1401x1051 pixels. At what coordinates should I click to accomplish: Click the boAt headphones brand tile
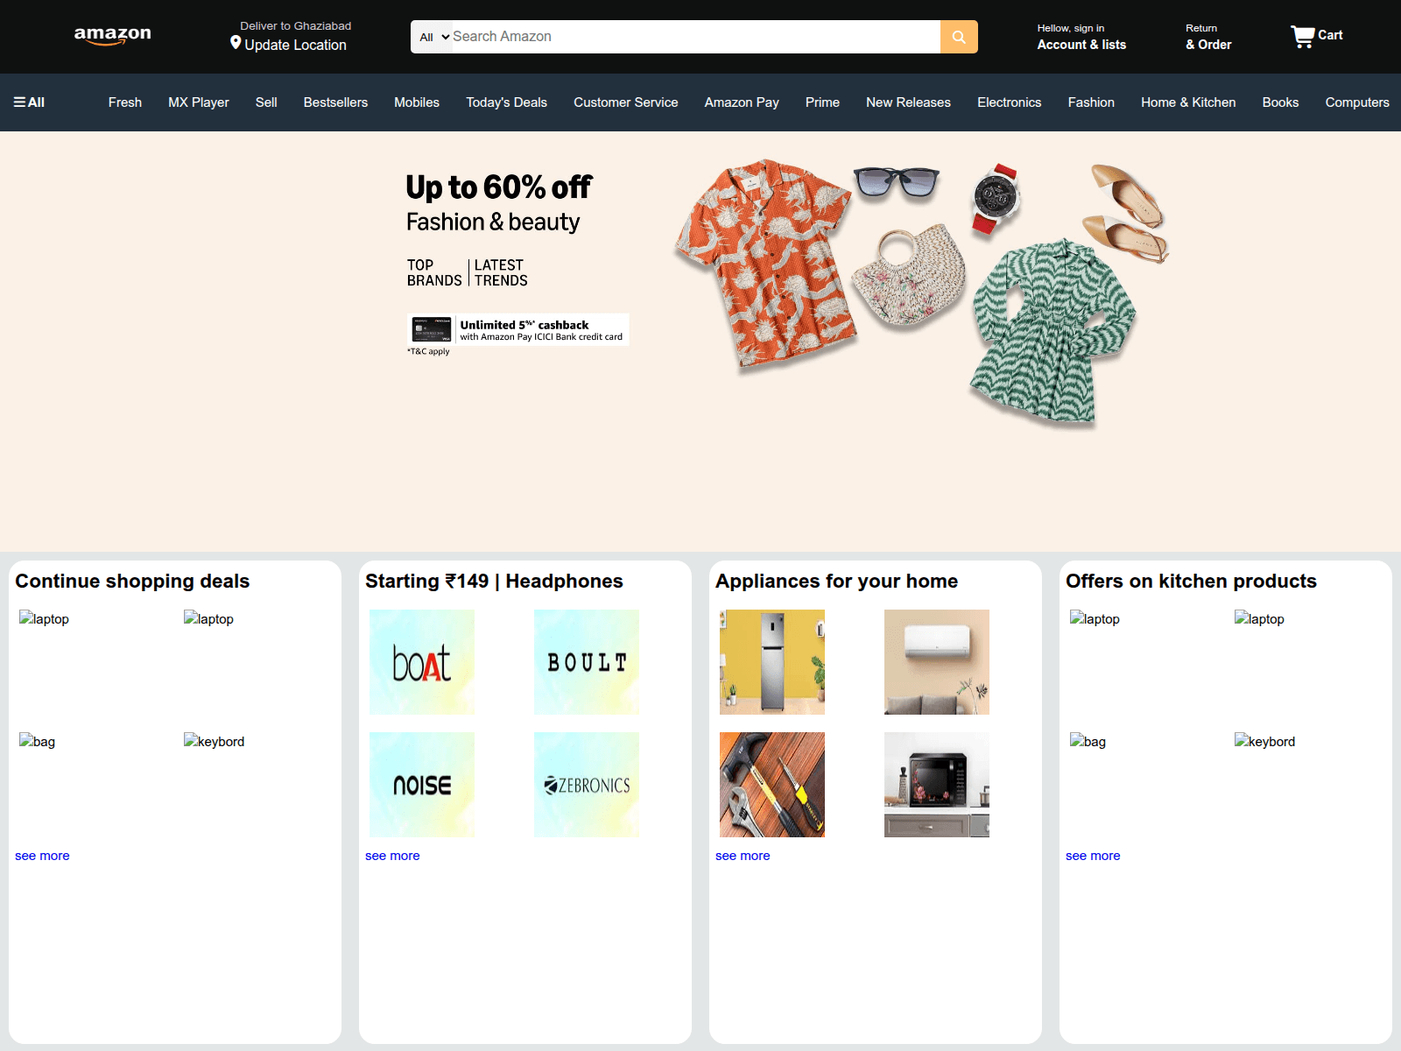(x=422, y=662)
